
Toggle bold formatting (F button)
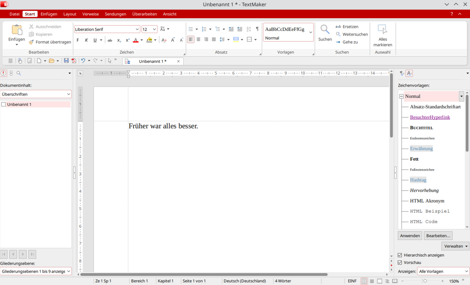(x=78, y=40)
